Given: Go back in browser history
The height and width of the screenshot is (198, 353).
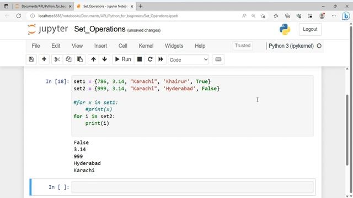Looking at the screenshot, I should pos(7,16).
